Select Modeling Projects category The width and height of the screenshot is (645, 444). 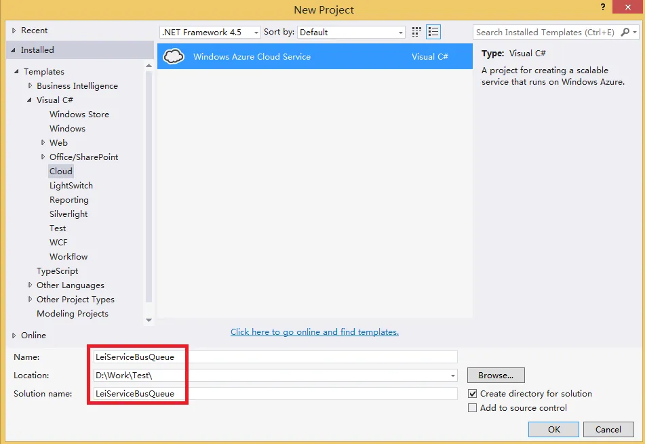[73, 314]
